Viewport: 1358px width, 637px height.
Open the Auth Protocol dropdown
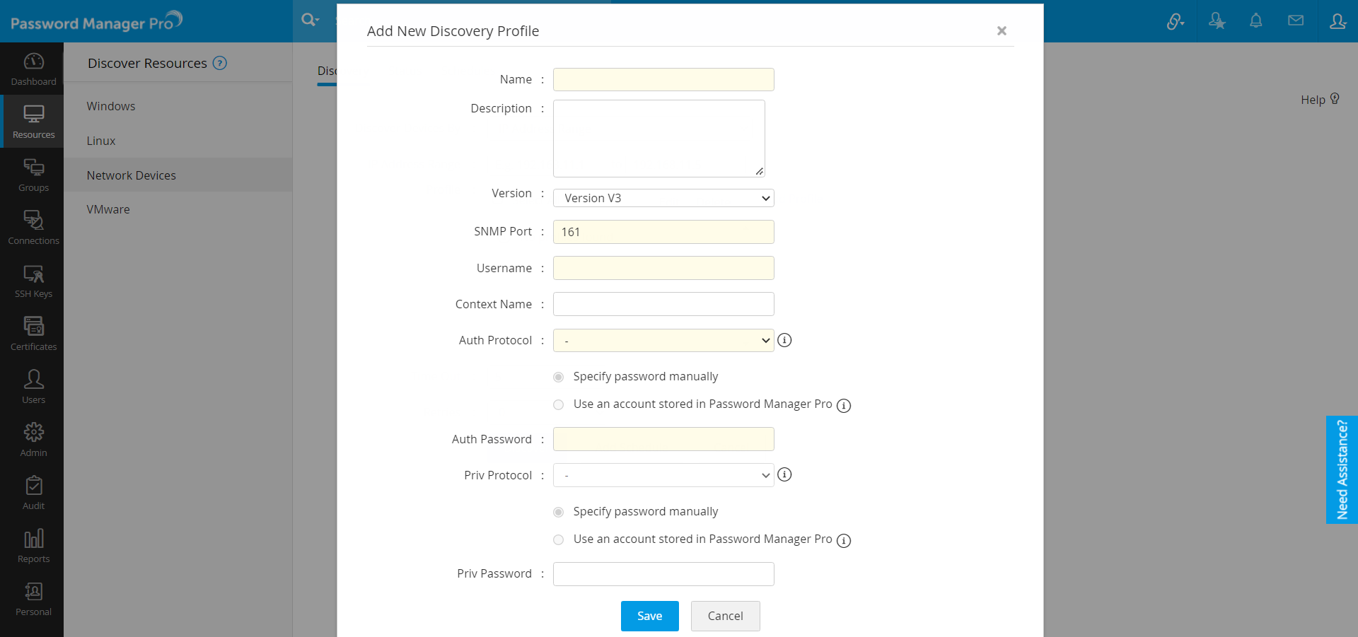click(x=663, y=341)
